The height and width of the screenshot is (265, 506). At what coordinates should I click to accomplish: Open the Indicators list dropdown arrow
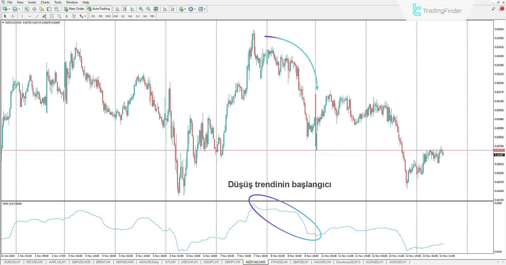coord(185,9)
